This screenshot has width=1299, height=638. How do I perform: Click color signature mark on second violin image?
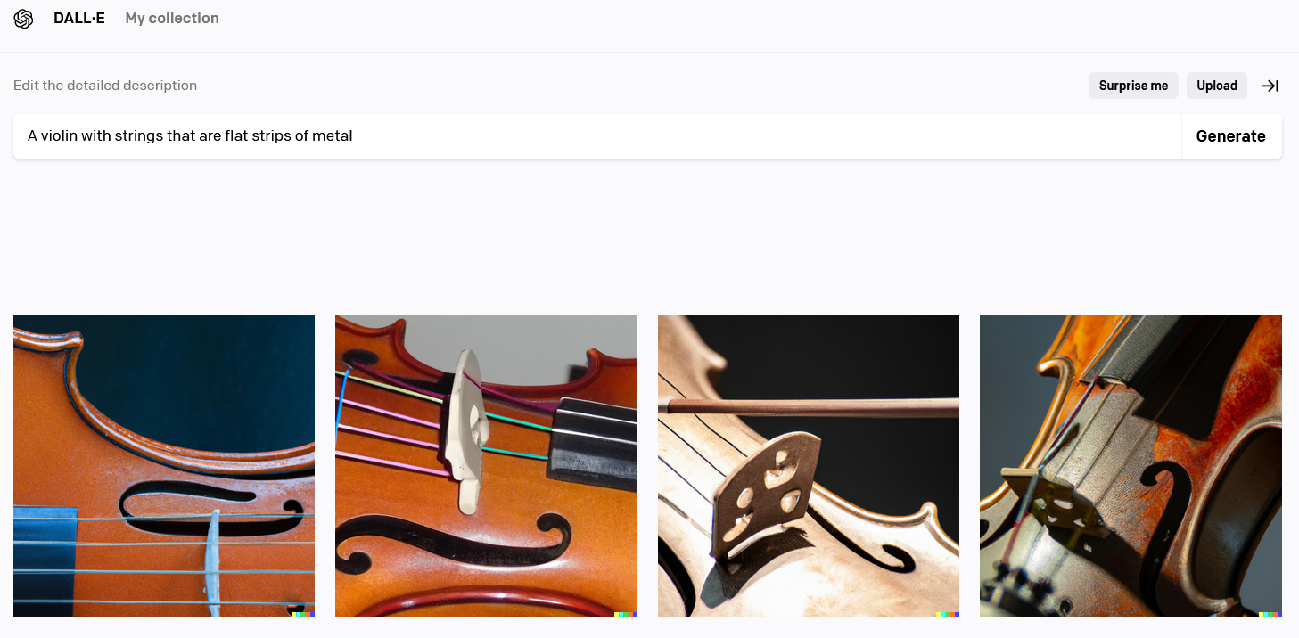click(626, 614)
